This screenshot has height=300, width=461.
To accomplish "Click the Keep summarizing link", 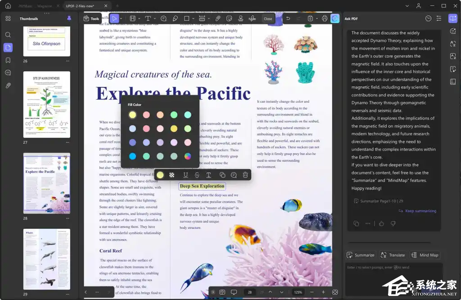I will point(421,211).
